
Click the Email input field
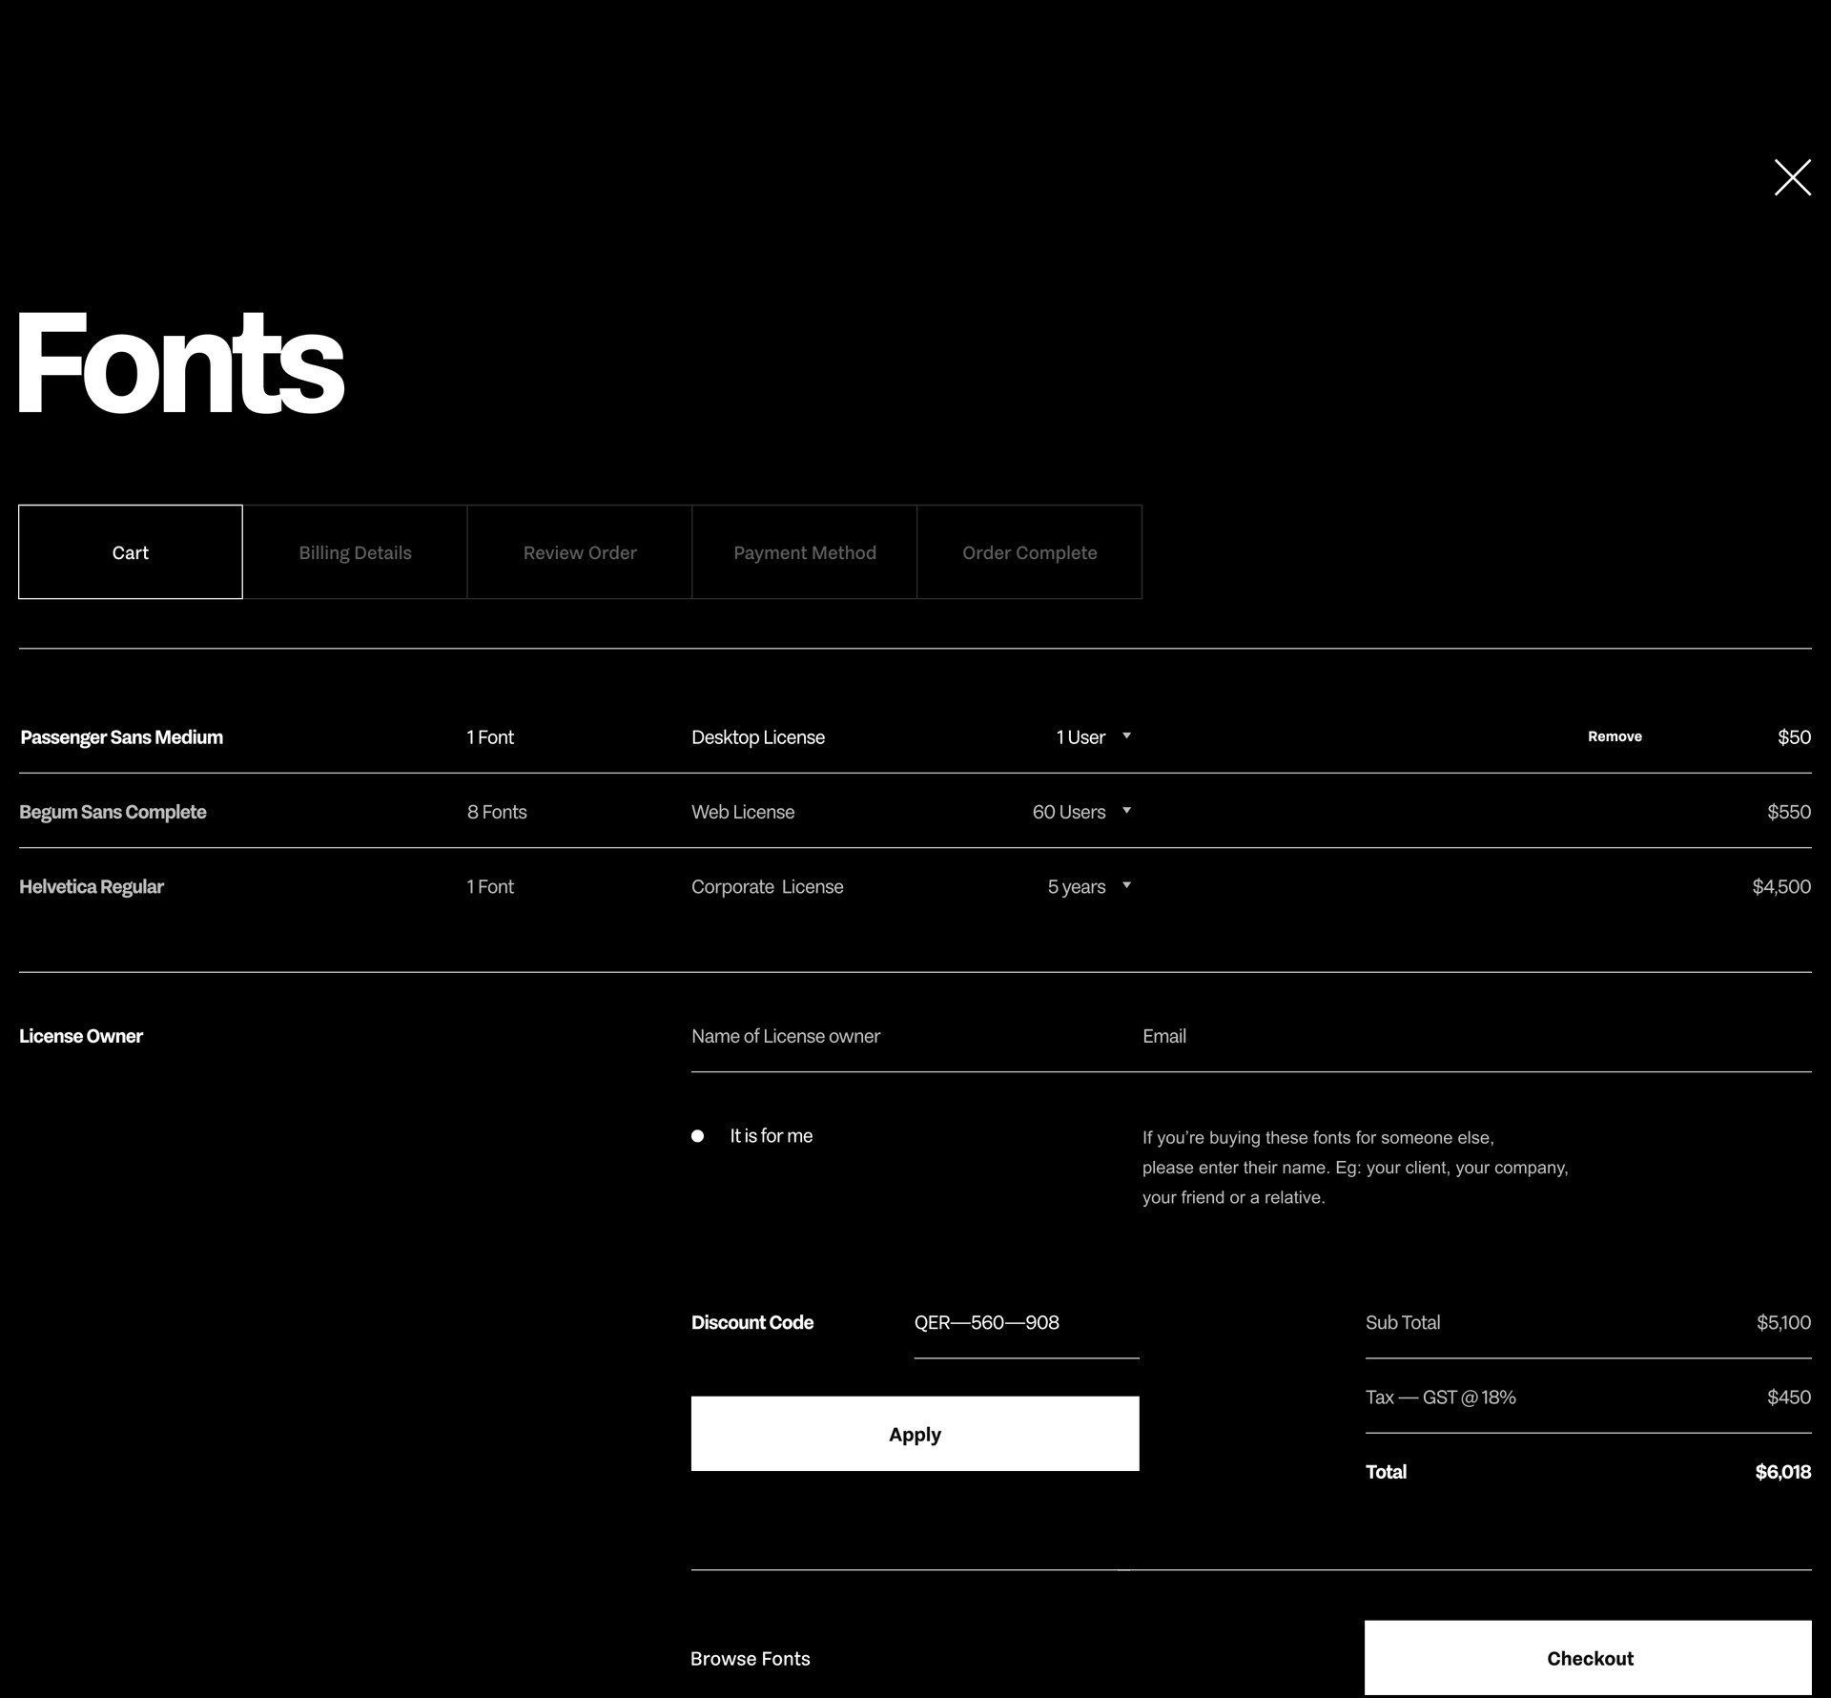pyautogui.click(x=1469, y=1037)
